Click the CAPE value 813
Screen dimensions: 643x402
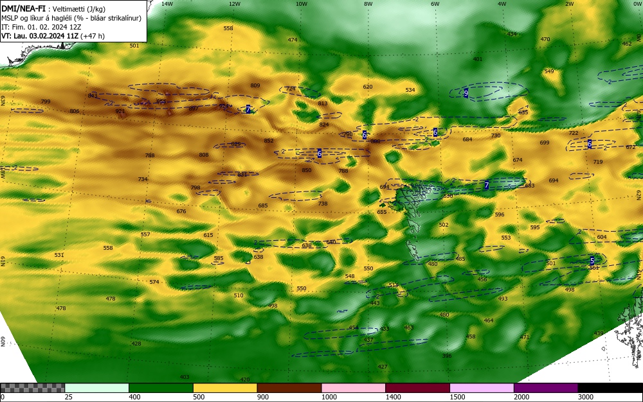tap(323, 103)
